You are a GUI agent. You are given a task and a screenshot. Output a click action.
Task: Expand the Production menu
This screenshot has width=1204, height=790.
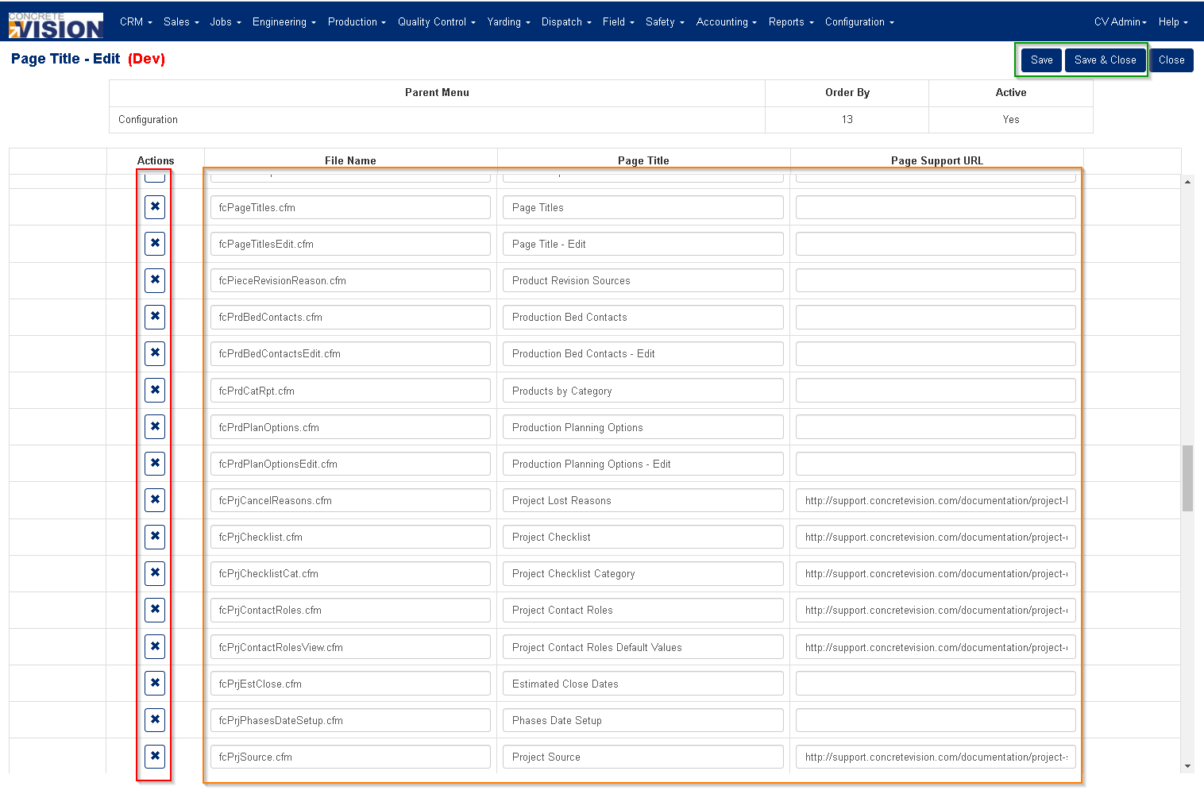pyautogui.click(x=357, y=22)
